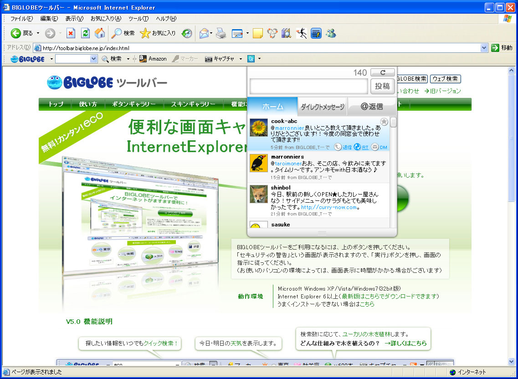Viewport: 518px width, 379px height.
Task: Click the Twitter panel bottom resize grip
Action: (322, 233)
